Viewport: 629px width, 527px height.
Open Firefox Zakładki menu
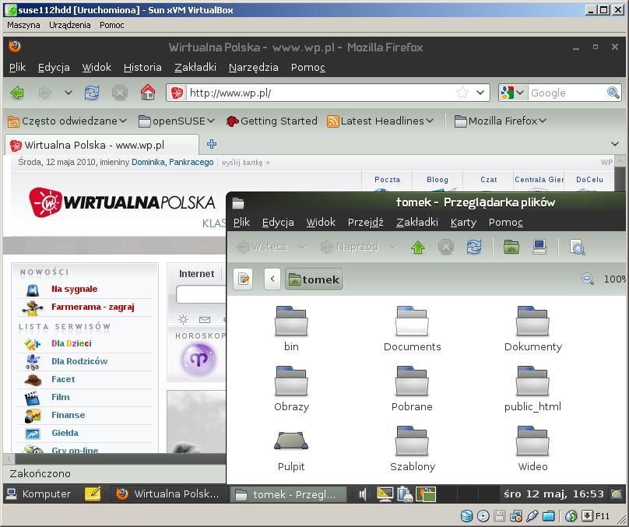click(x=195, y=68)
